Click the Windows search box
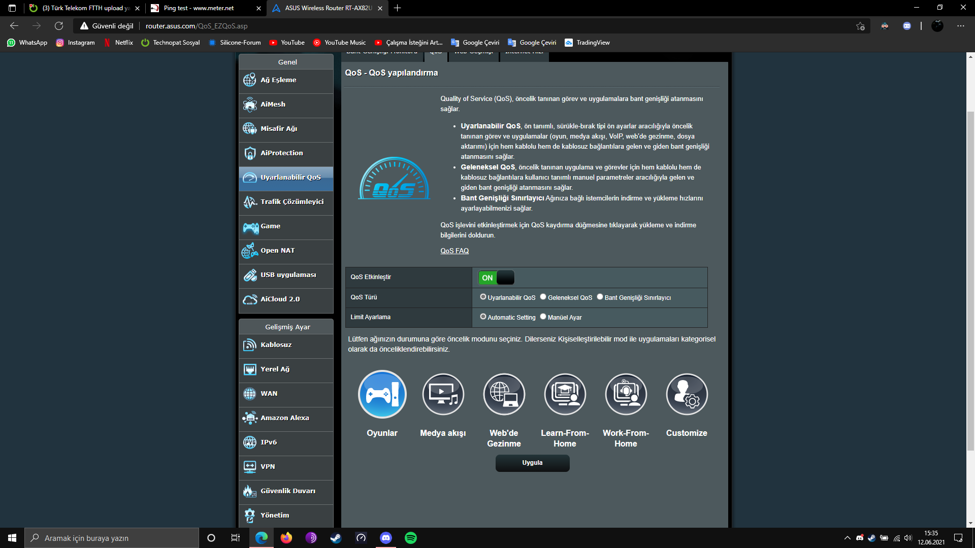 (x=112, y=538)
